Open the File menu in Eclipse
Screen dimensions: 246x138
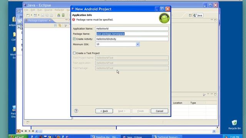coord(26,10)
